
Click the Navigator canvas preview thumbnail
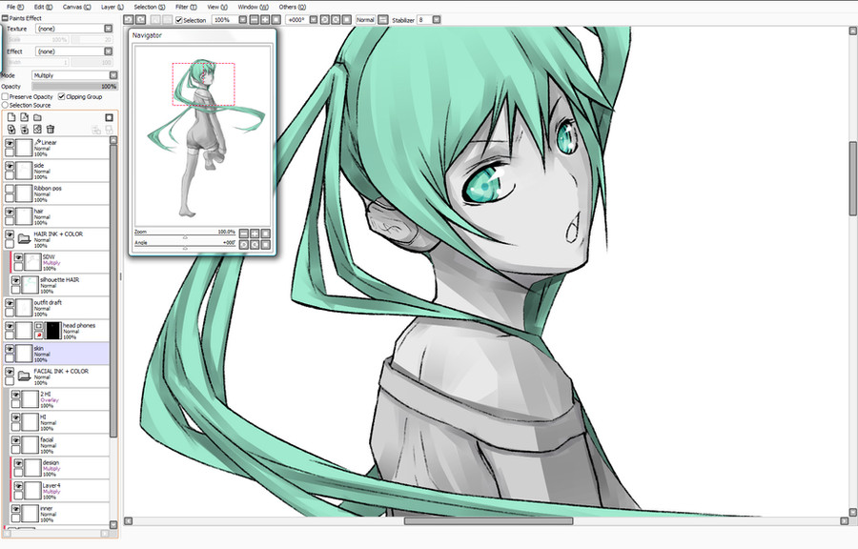pos(202,135)
